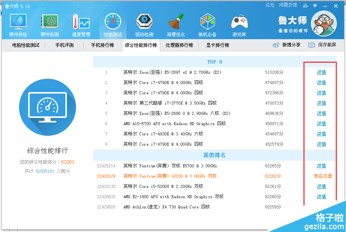The width and height of the screenshot is (346, 232).
Task: Click the download icon in the title bar
Action: point(305,5)
